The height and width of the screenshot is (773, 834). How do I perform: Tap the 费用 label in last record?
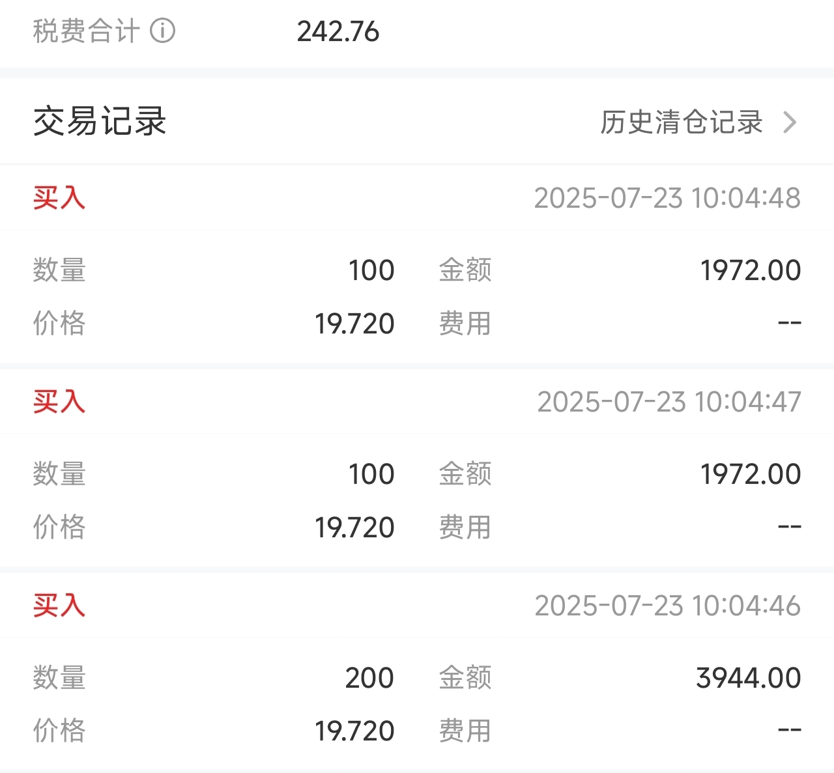click(465, 731)
